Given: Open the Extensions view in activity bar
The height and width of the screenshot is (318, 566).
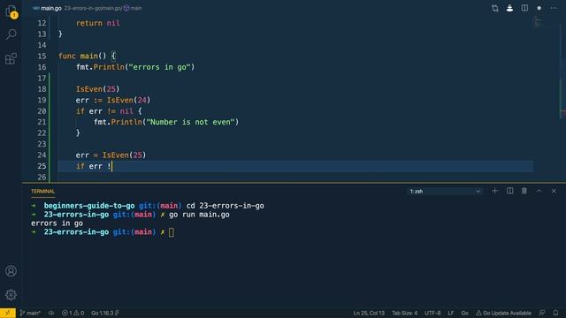Looking at the screenshot, I should point(11,58).
